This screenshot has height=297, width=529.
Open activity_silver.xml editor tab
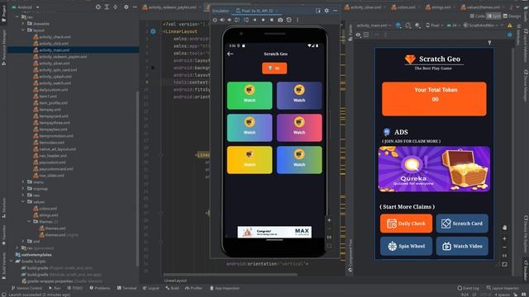pyautogui.click(x=364, y=7)
